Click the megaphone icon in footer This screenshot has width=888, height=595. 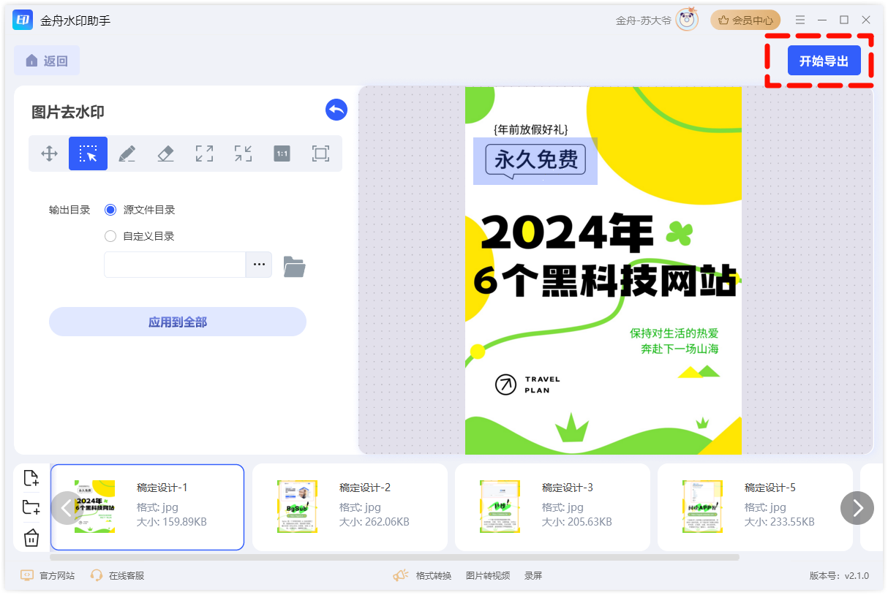point(400,575)
